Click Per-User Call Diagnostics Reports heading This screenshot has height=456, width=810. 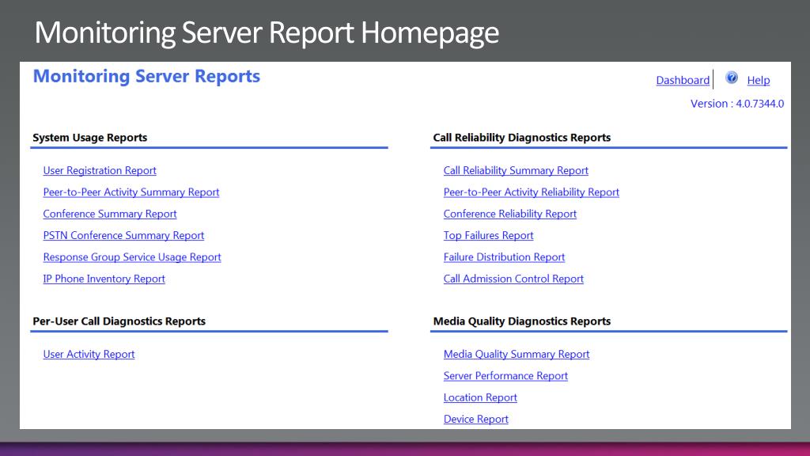point(119,321)
